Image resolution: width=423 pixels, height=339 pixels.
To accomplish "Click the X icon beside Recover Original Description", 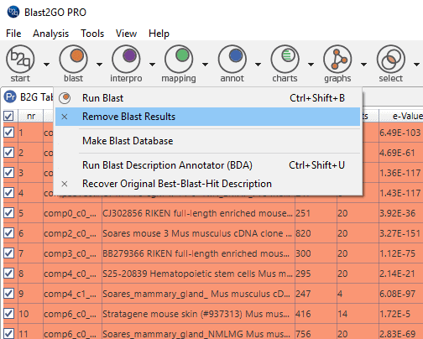I will [65, 184].
